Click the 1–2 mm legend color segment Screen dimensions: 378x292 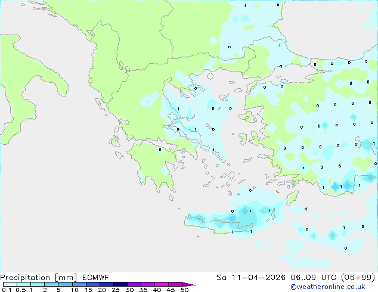pos(38,284)
